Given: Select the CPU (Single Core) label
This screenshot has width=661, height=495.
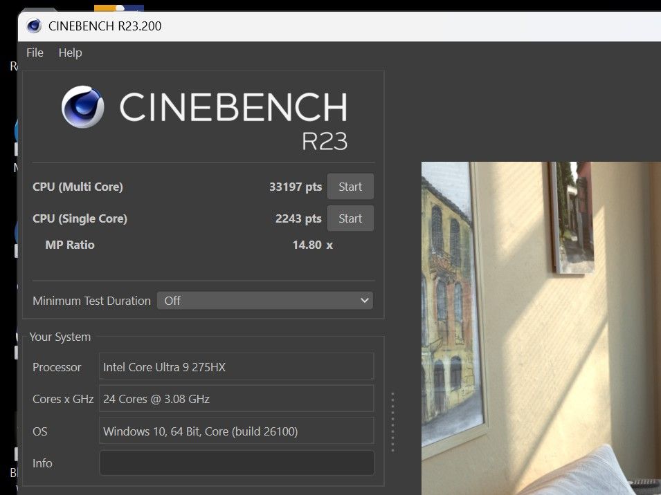Looking at the screenshot, I should [x=80, y=218].
